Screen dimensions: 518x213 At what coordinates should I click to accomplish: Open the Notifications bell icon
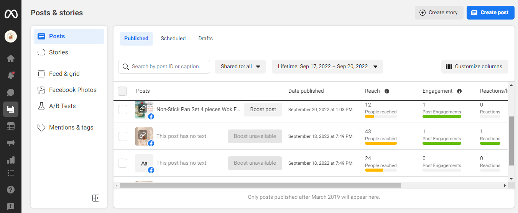pyautogui.click(x=11, y=75)
